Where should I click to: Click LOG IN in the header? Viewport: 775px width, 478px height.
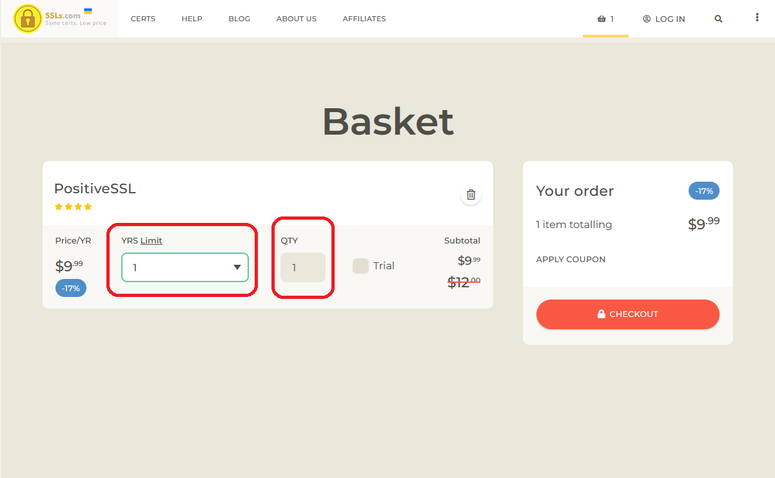(664, 19)
